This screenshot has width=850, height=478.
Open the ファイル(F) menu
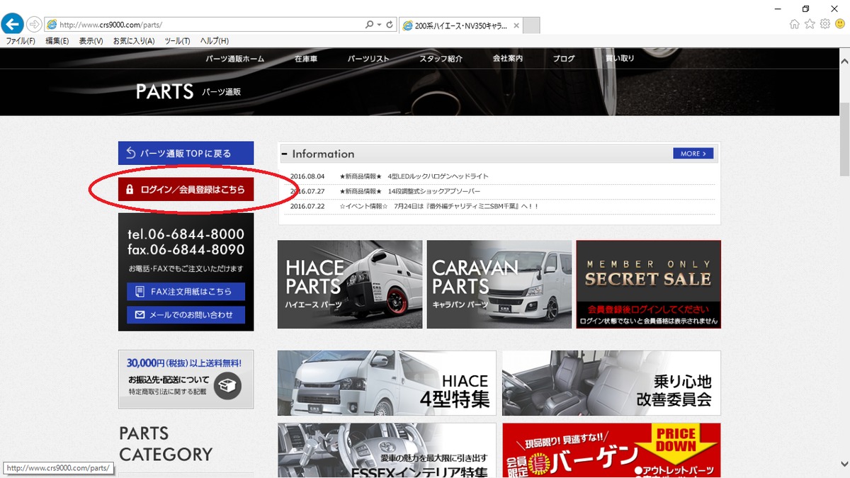point(21,41)
